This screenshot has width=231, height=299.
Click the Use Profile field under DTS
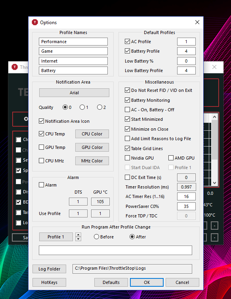pos(78,213)
